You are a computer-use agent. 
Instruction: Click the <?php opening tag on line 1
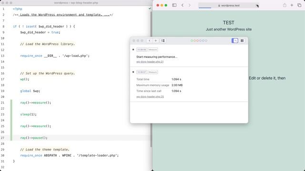(18, 9)
